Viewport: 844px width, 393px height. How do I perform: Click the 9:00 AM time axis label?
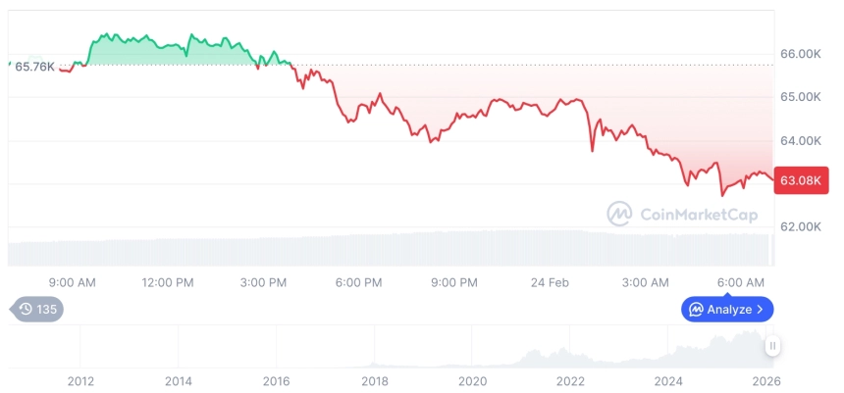coord(72,282)
